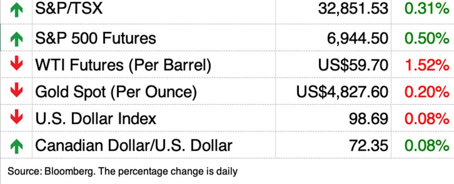This screenshot has width=454, height=184.
Task: Click the 72.35 exchange rate value
Action: [369, 145]
